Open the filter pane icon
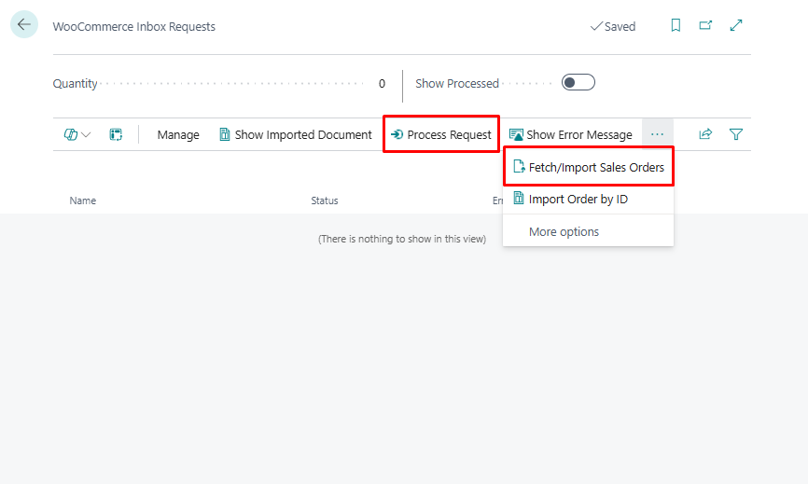The width and height of the screenshot is (808, 484). pos(736,134)
